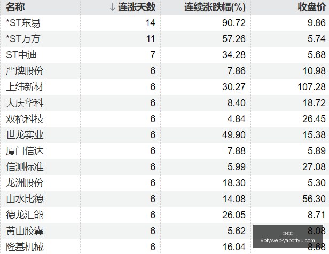Select the closing price 18.72
This screenshot has height=254, width=329.
(314, 103)
